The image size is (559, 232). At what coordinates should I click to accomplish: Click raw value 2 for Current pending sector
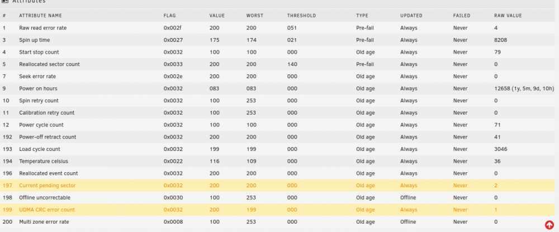(x=496, y=185)
